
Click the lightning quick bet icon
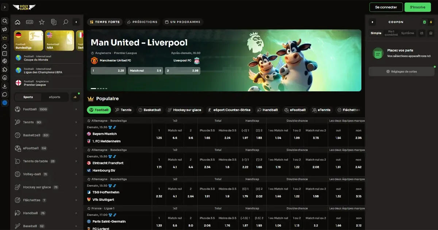tap(431, 22)
